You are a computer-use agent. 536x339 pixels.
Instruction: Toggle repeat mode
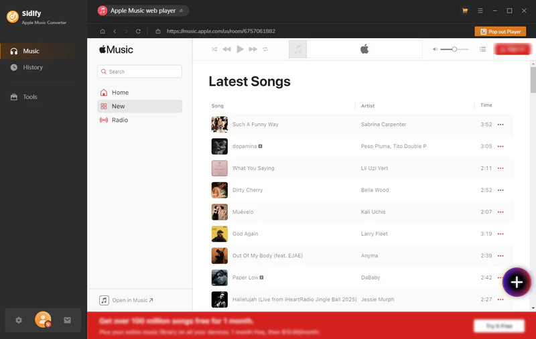point(265,49)
